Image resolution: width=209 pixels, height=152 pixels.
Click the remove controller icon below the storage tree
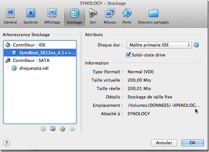[72, 129]
